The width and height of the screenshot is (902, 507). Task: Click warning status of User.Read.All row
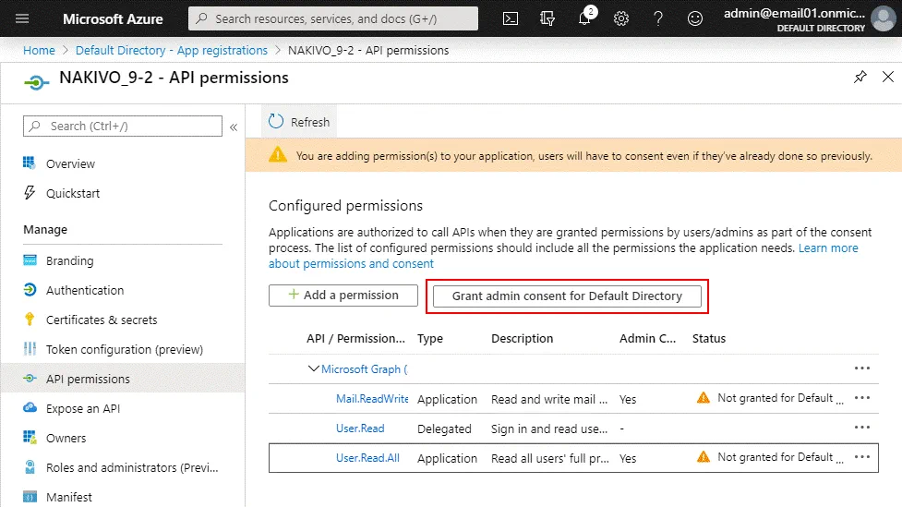point(770,457)
